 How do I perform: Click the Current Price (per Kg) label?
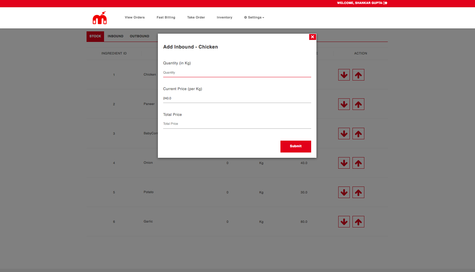[x=183, y=89]
